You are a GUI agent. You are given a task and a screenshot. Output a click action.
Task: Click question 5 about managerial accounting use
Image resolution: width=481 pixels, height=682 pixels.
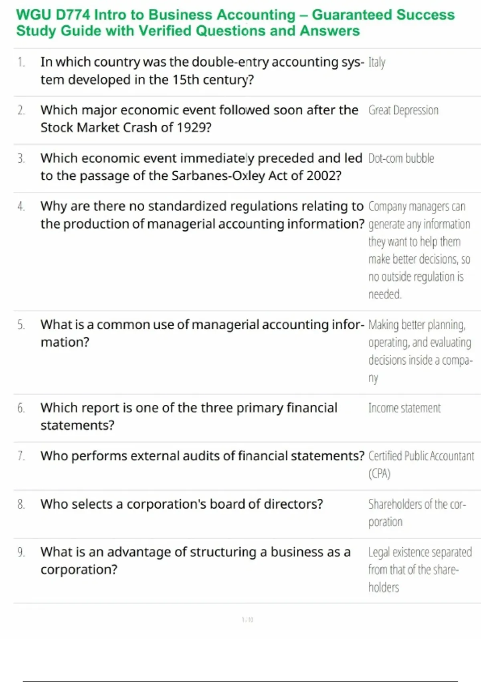tap(202, 333)
